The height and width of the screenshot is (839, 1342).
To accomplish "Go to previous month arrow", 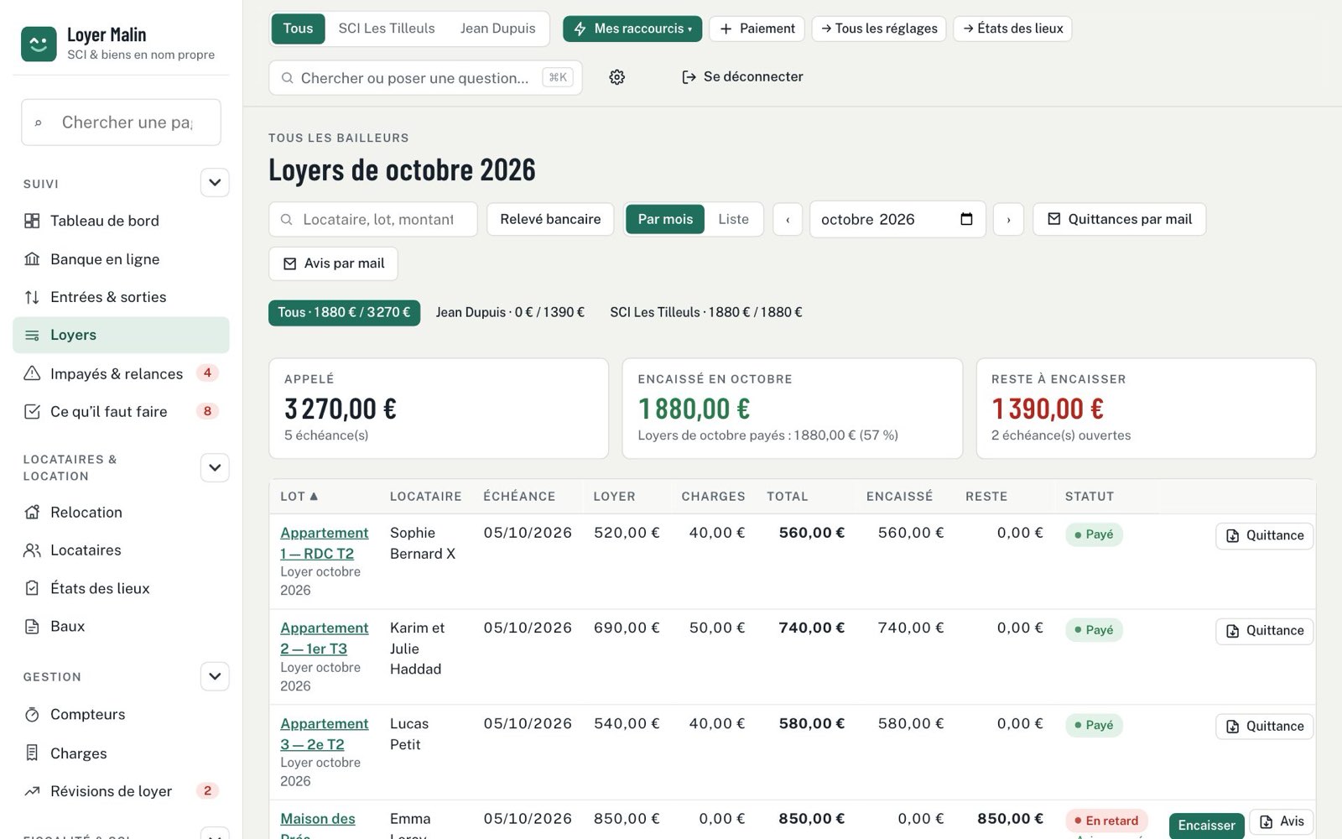I will click(788, 220).
